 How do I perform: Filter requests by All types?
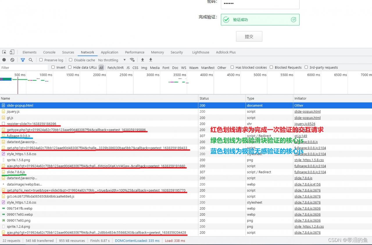(x=101, y=68)
